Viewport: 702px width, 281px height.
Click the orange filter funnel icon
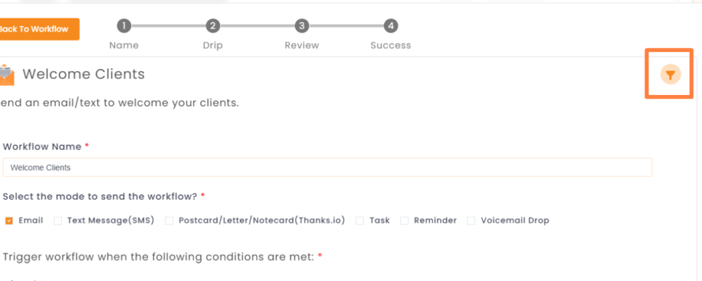click(670, 75)
